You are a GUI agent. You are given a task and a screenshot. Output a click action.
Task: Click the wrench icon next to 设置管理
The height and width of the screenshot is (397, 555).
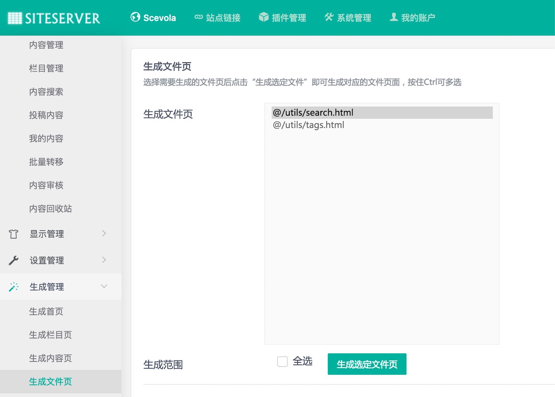[x=14, y=260]
